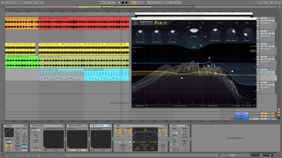Toggle Xpand!2 device power button
Screen dimensions: 282x158
pos(31,126)
